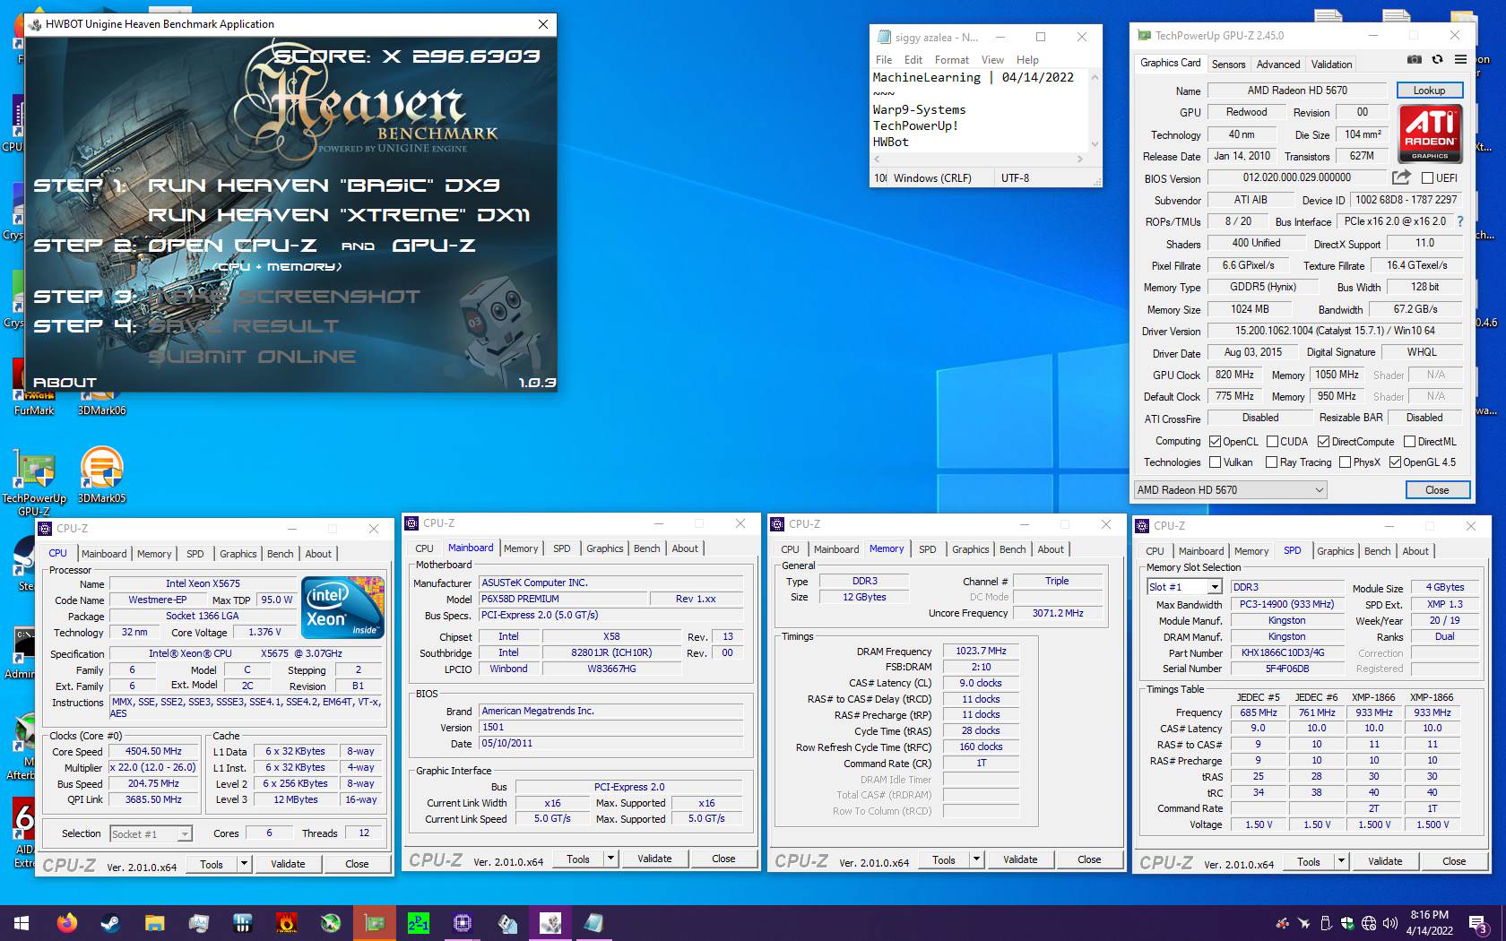Open Firefox from the taskbar
The image size is (1506, 941).
(x=66, y=922)
